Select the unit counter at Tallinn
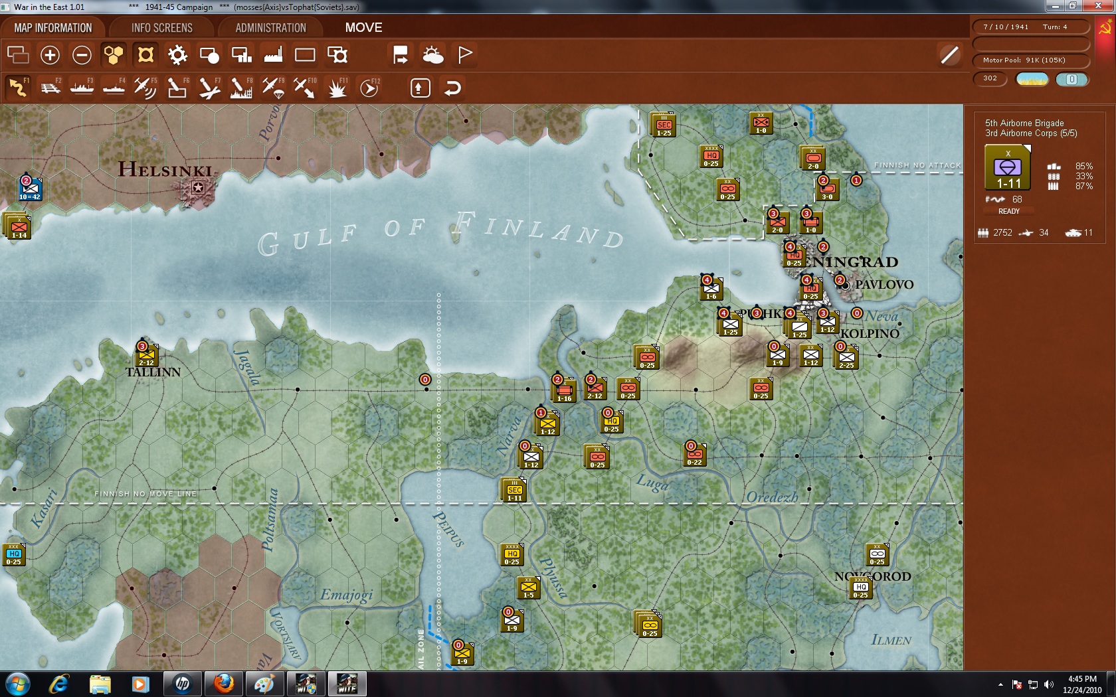 (x=147, y=355)
